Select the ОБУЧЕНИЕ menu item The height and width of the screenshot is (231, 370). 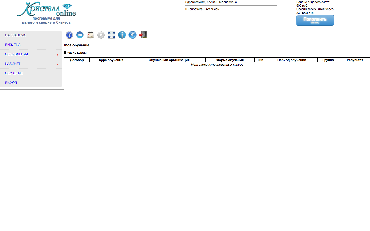(x=31, y=73)
